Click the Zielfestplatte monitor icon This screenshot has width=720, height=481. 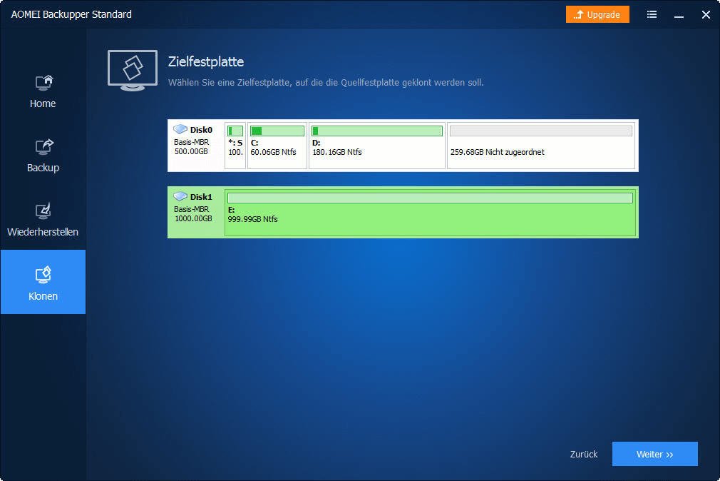(133, 71)
